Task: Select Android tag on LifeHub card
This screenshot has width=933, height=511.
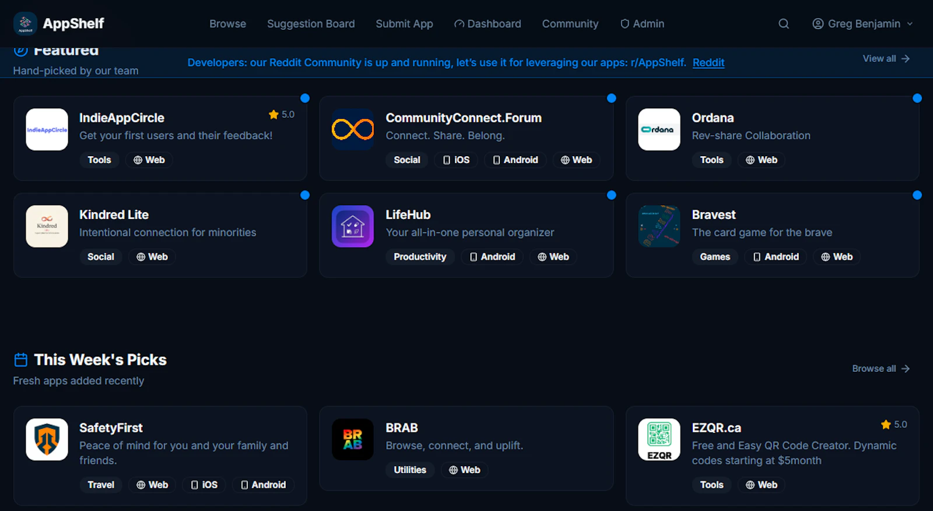Action: [x=493, y=256]
